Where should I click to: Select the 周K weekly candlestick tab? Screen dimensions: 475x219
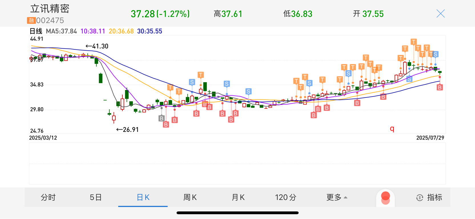pos(190,197)
